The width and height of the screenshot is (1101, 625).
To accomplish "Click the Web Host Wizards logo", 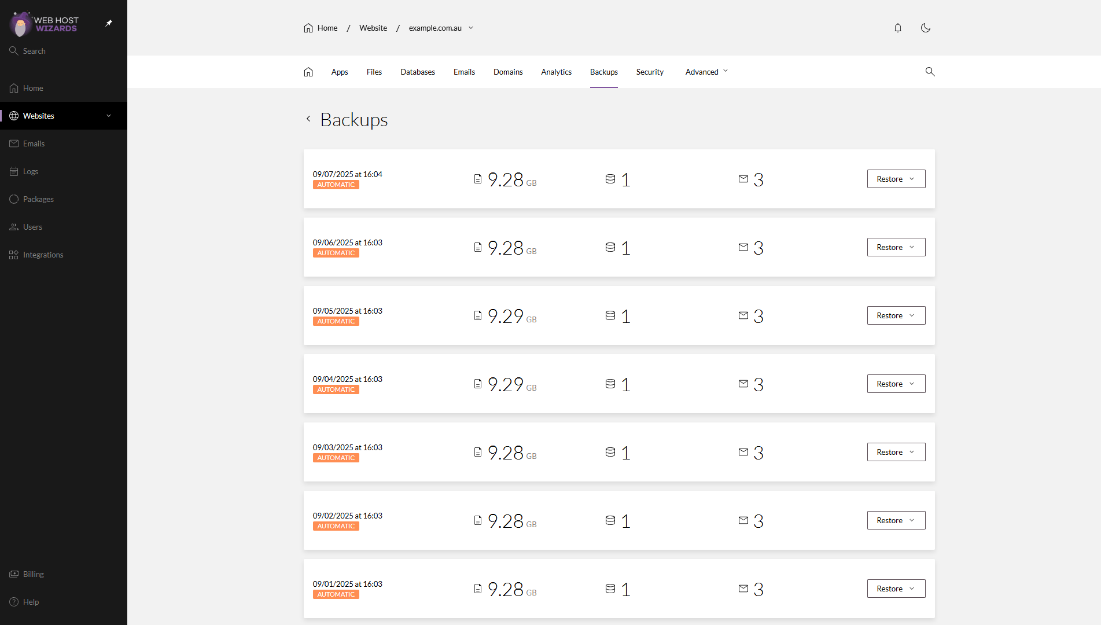I will coord(43,23).
